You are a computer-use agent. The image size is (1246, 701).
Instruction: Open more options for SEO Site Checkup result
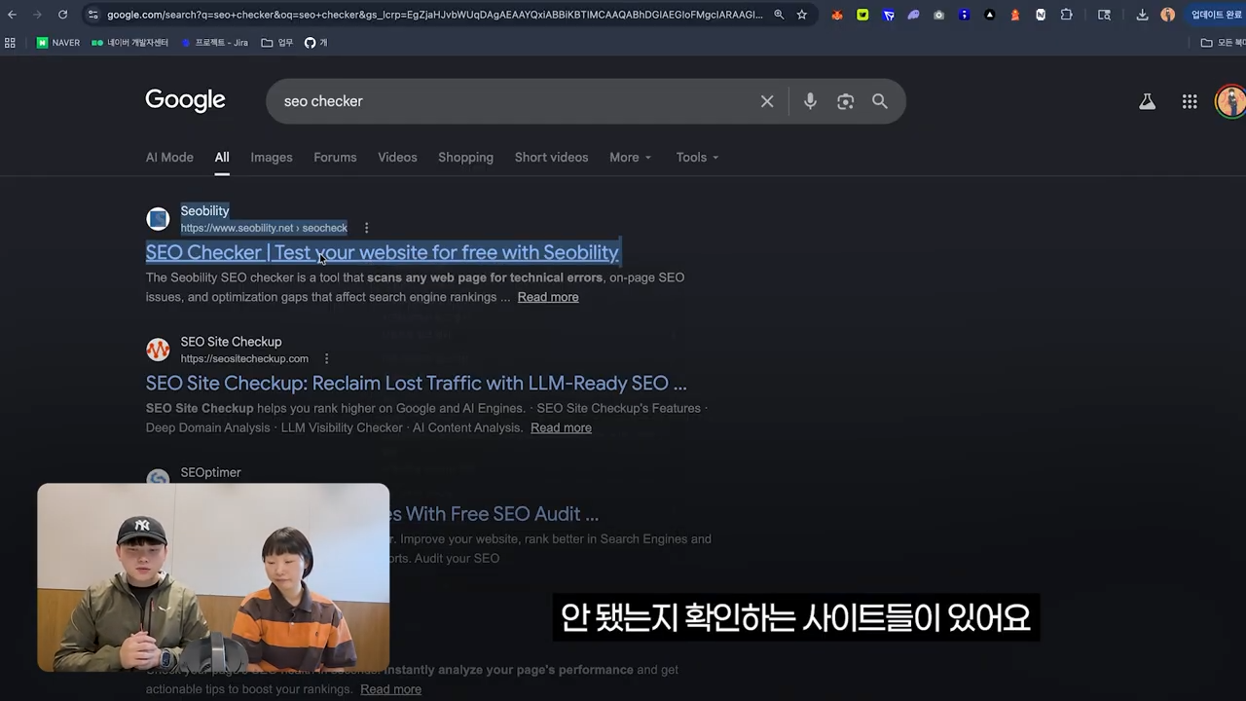[327, 358]
